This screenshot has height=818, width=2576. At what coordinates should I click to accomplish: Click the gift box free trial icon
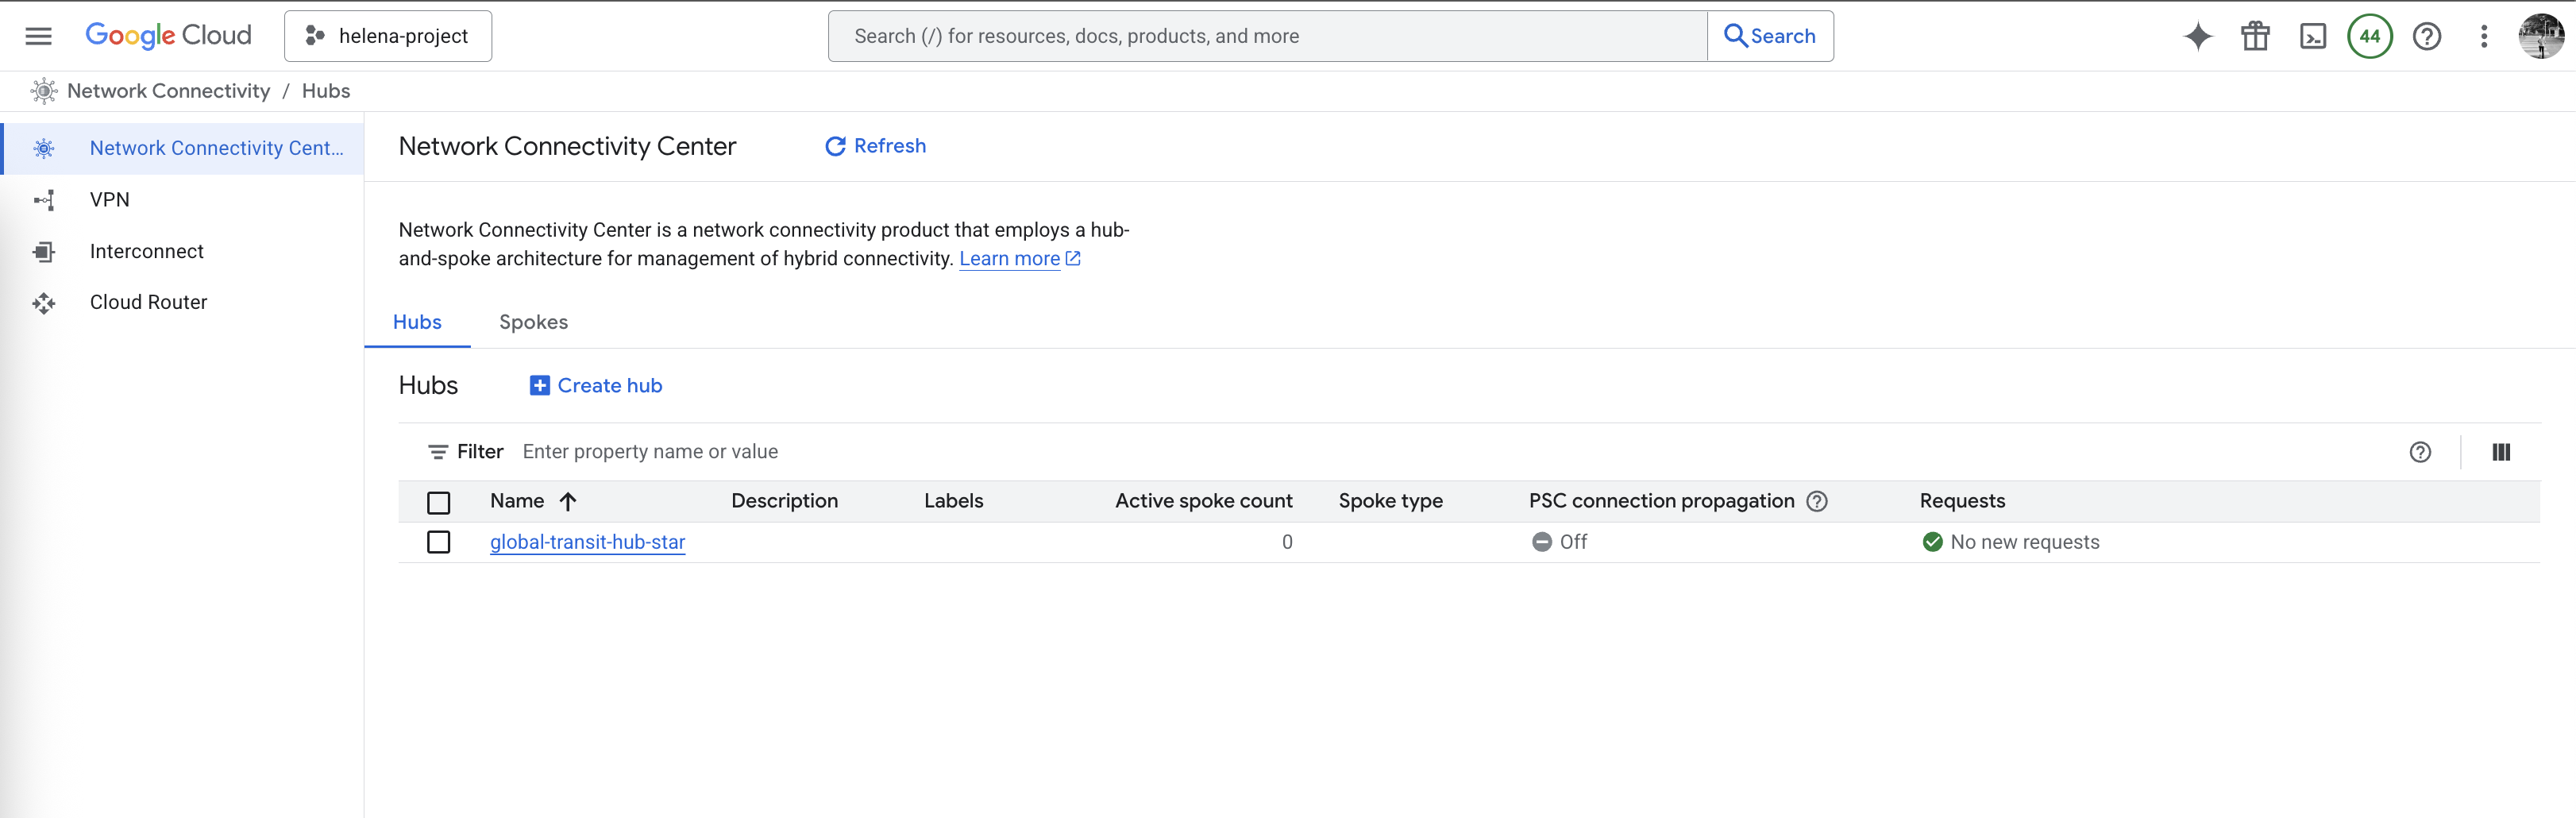[2255, 37]
